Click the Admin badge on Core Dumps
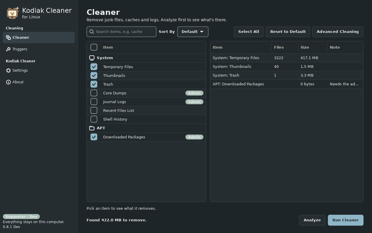The width and height of the screenshot is (372, 233). click(194, 93)
